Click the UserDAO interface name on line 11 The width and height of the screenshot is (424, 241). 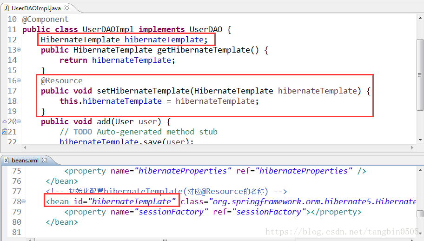point(206,29)
